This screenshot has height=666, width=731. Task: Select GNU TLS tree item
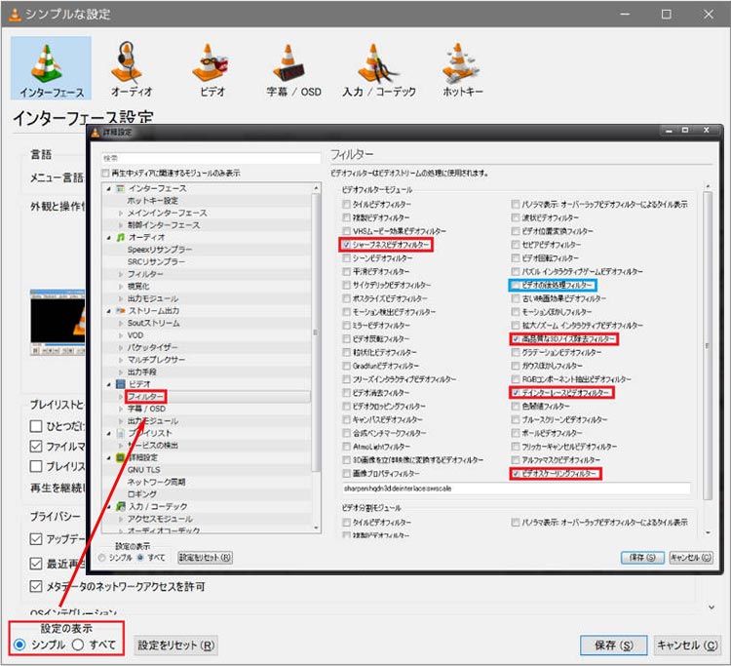[143, 470]
